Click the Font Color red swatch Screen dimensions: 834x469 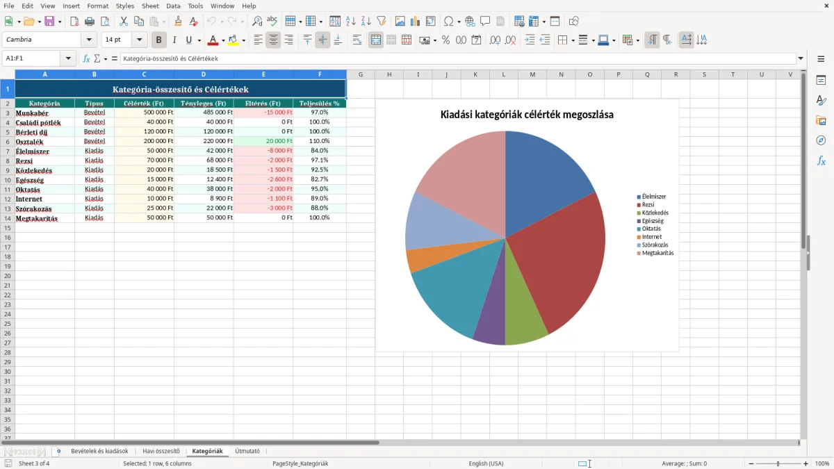(x=213, y=40)
